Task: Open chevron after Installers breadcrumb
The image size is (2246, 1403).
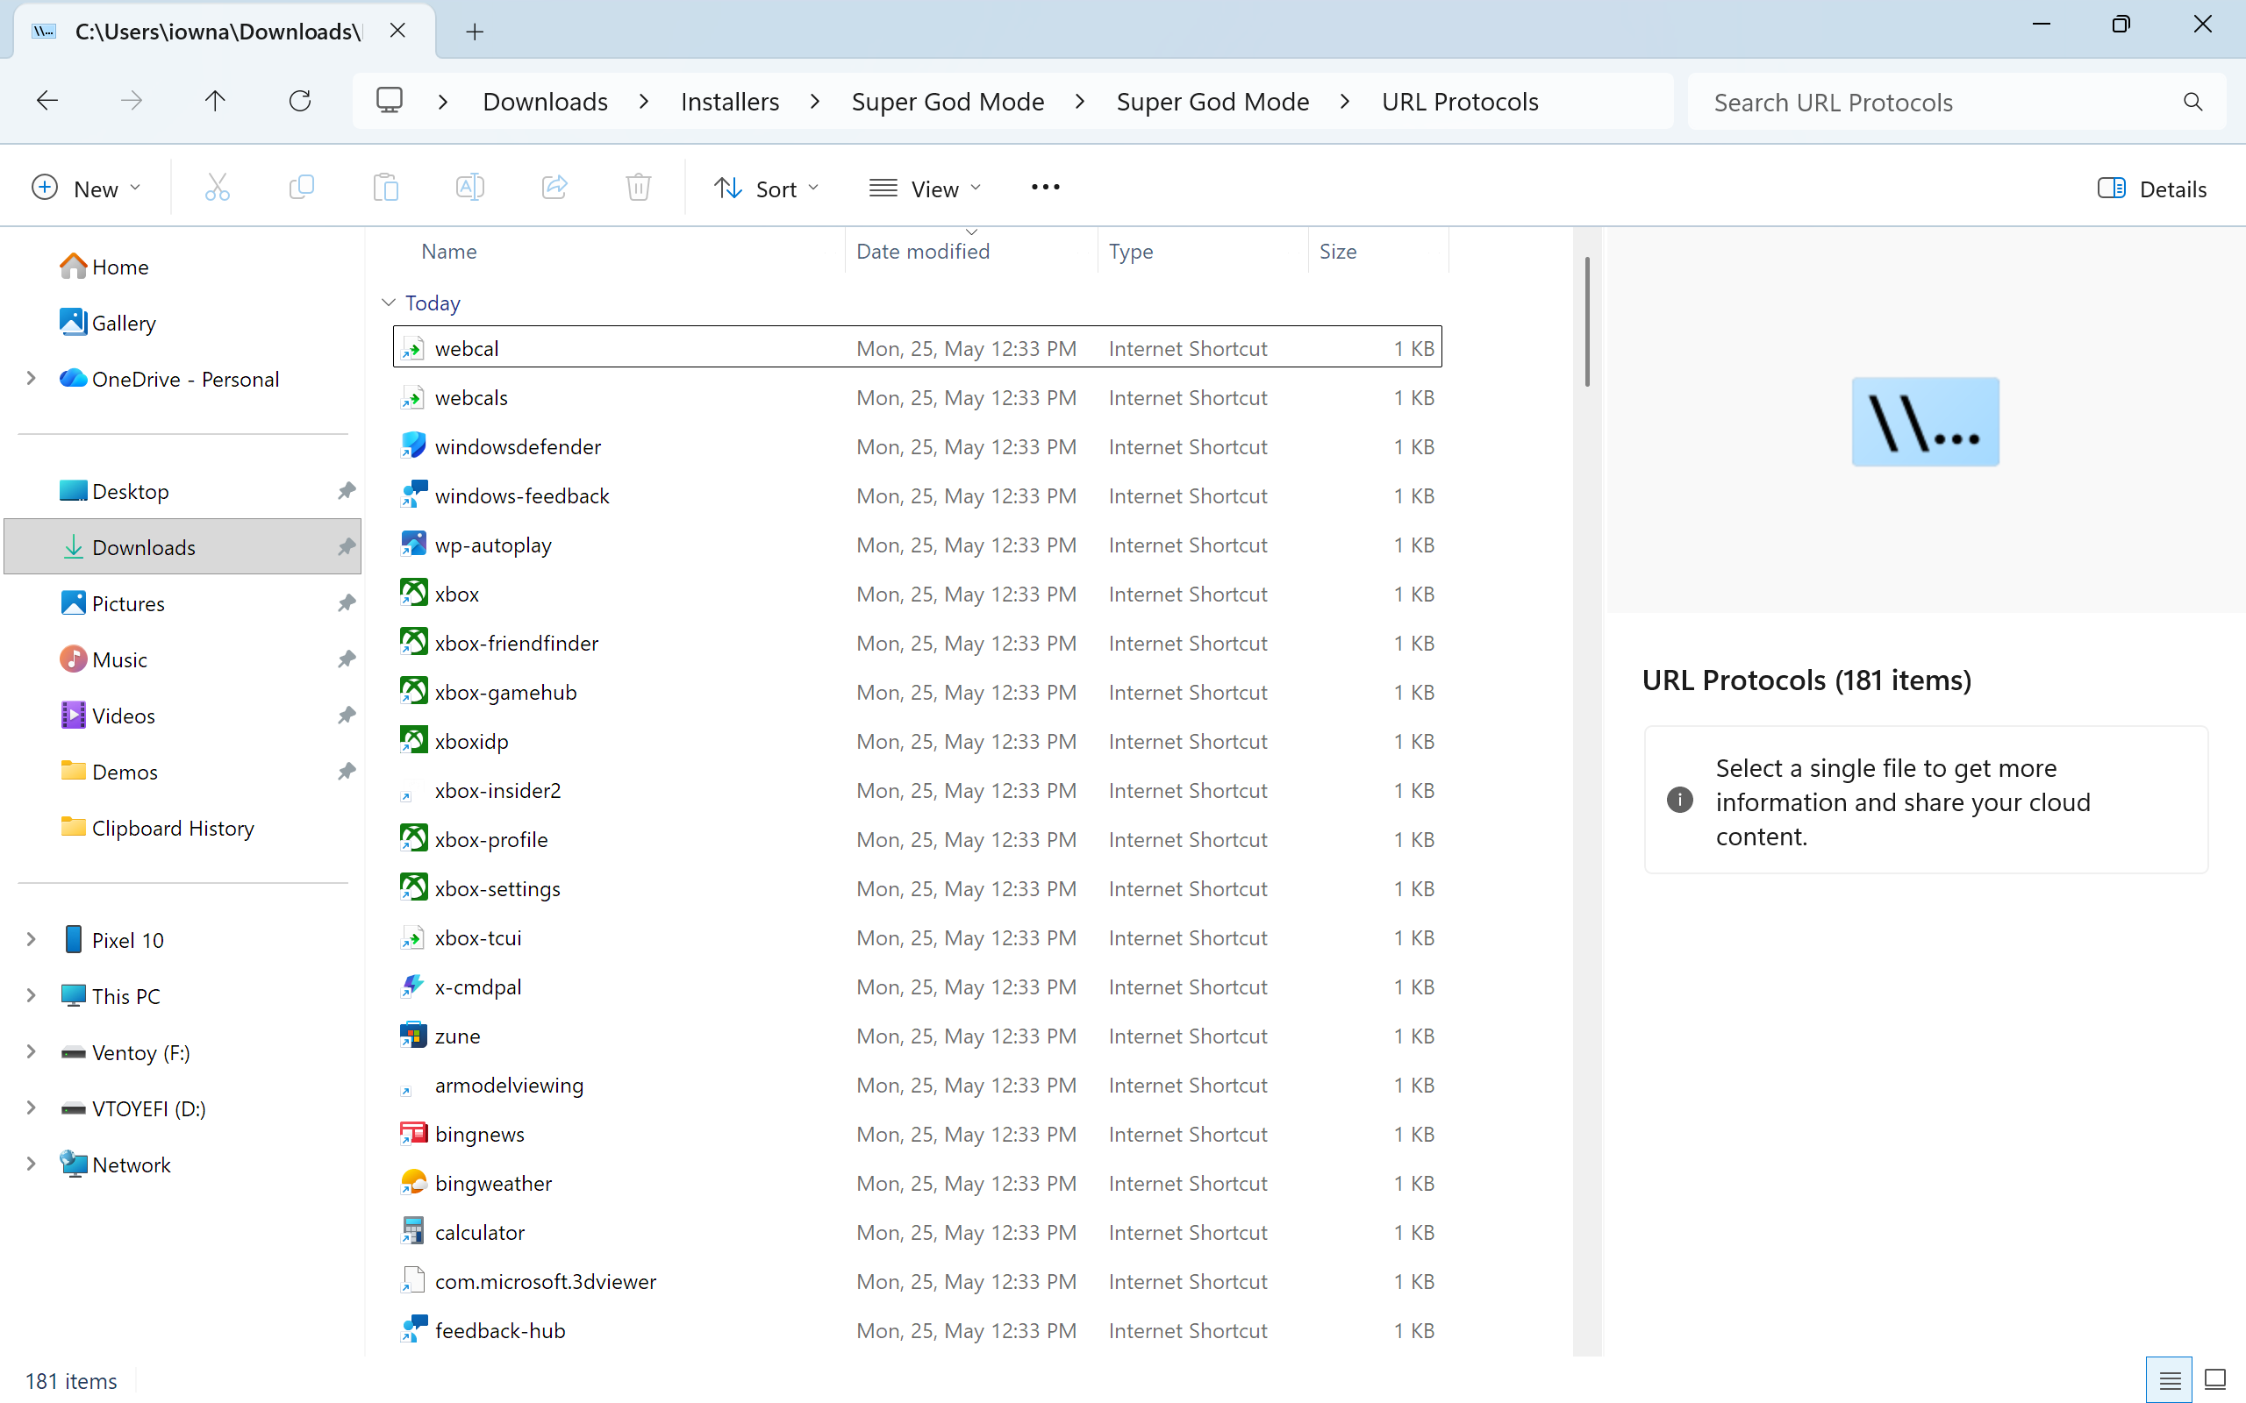Action: pyautogui.click(x=815, y=101)
